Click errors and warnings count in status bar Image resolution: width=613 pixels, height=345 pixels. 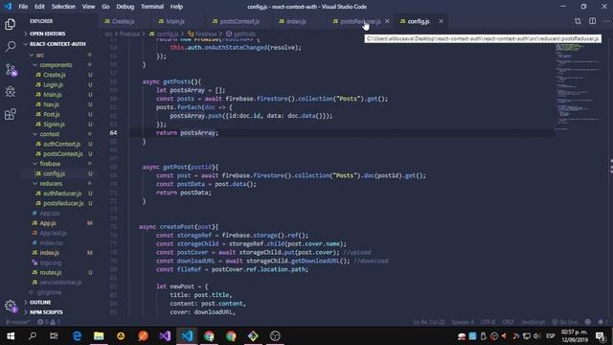[x=49, y=322]
